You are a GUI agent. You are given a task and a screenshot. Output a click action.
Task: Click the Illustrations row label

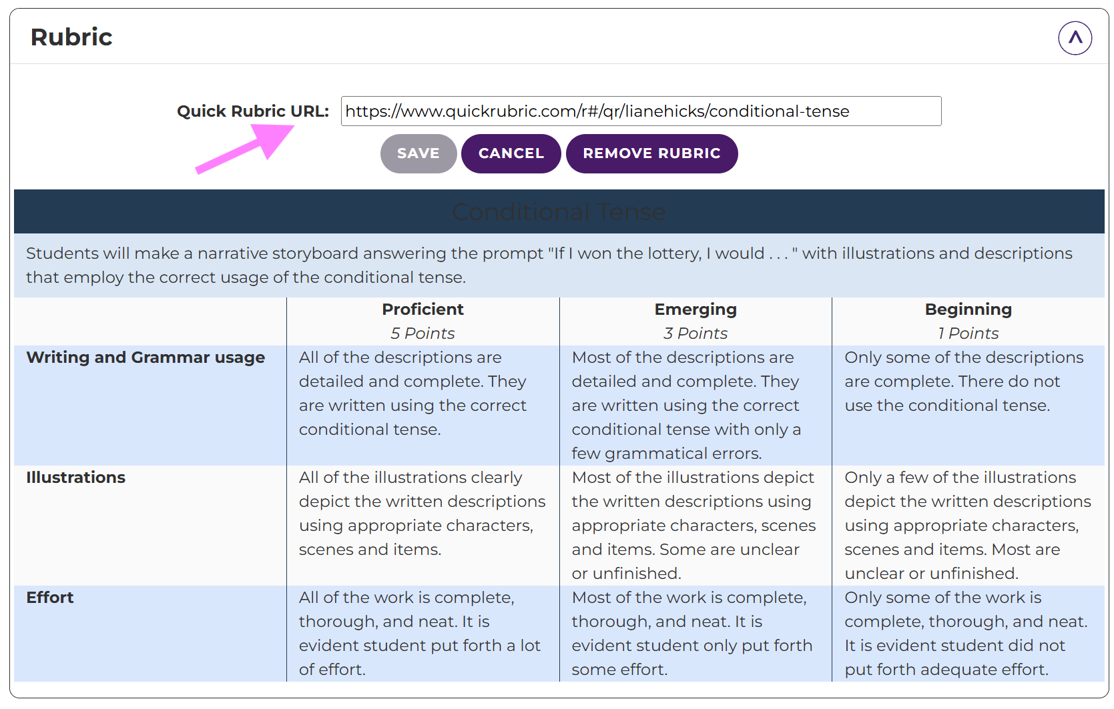click(76, 478)
